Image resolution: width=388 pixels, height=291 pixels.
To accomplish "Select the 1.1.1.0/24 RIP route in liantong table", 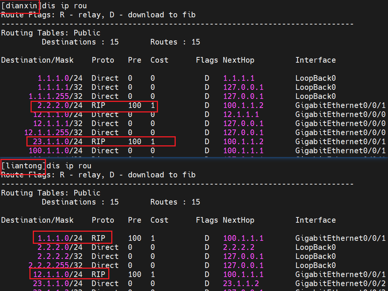I will [x=72, y=238].
